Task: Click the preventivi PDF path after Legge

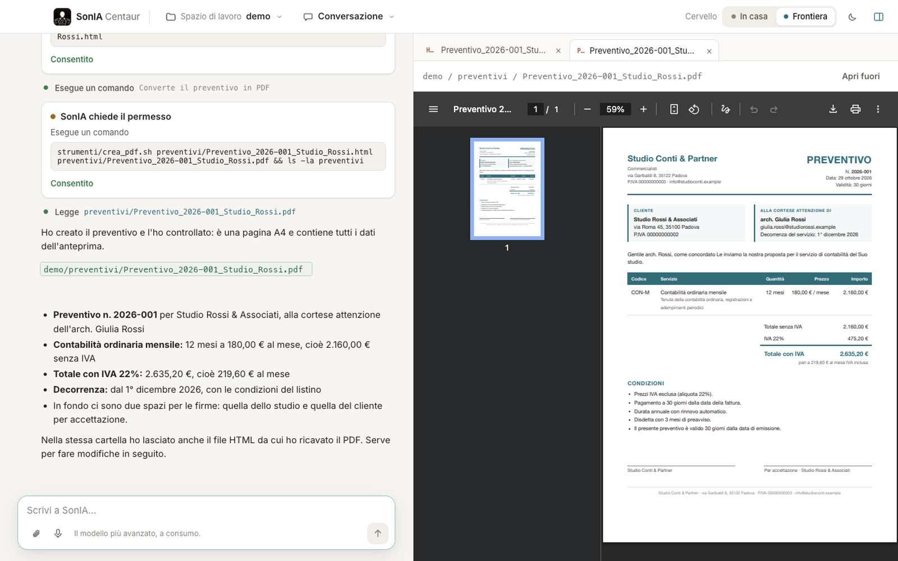Action: [x=190, y=212]
